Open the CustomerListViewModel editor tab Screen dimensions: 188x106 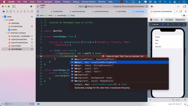(x=161, y=11)
